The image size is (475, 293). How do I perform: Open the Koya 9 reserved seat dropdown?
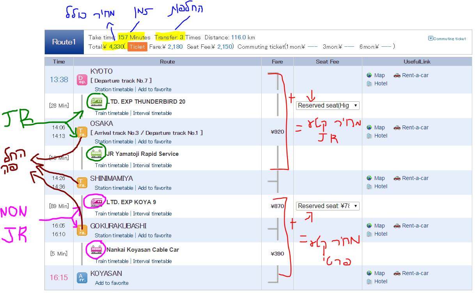click(327, 206)
